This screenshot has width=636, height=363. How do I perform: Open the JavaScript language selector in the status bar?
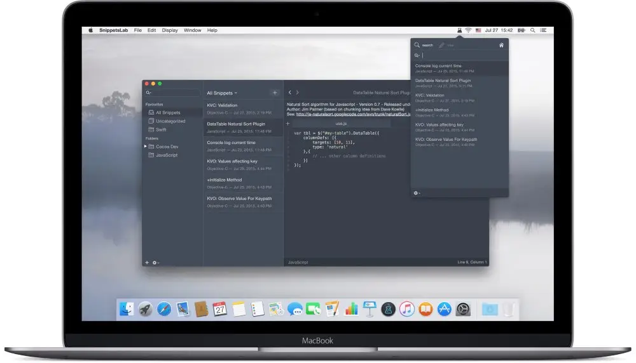tap(298, 262)
